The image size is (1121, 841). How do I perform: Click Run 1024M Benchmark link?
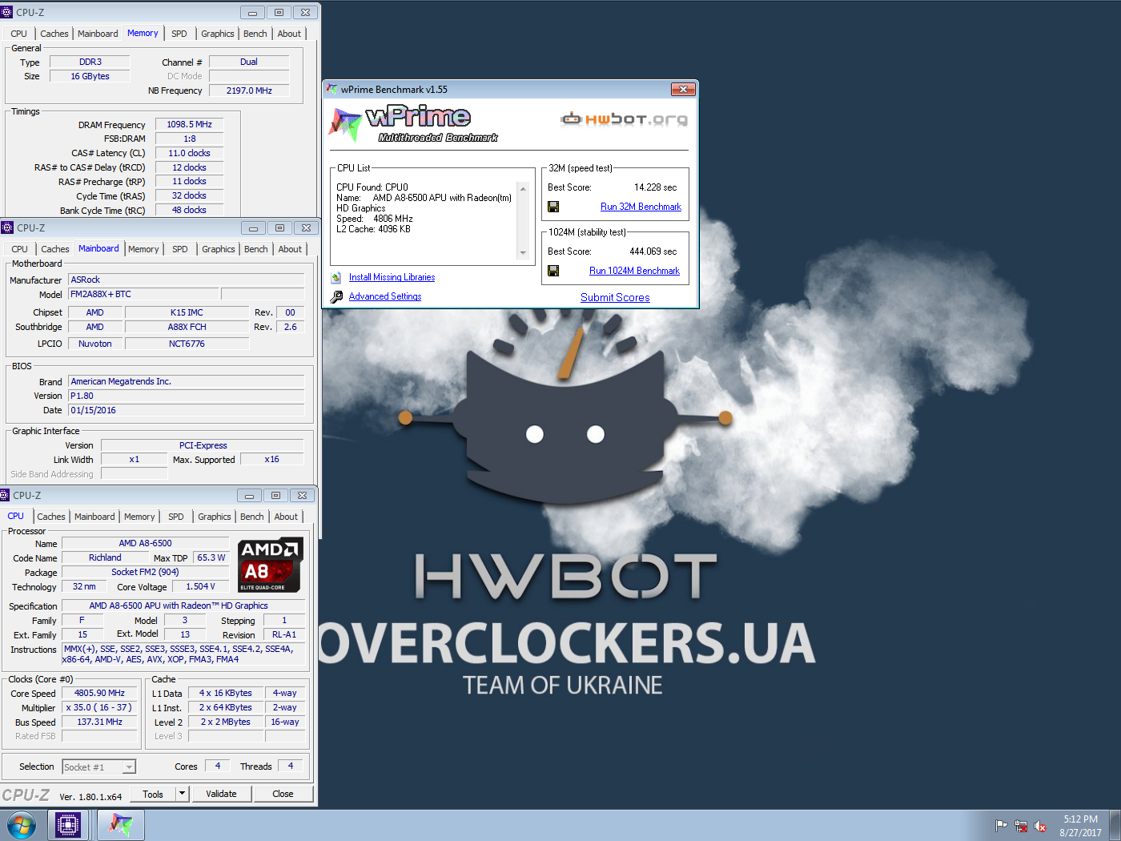point(634,271)
